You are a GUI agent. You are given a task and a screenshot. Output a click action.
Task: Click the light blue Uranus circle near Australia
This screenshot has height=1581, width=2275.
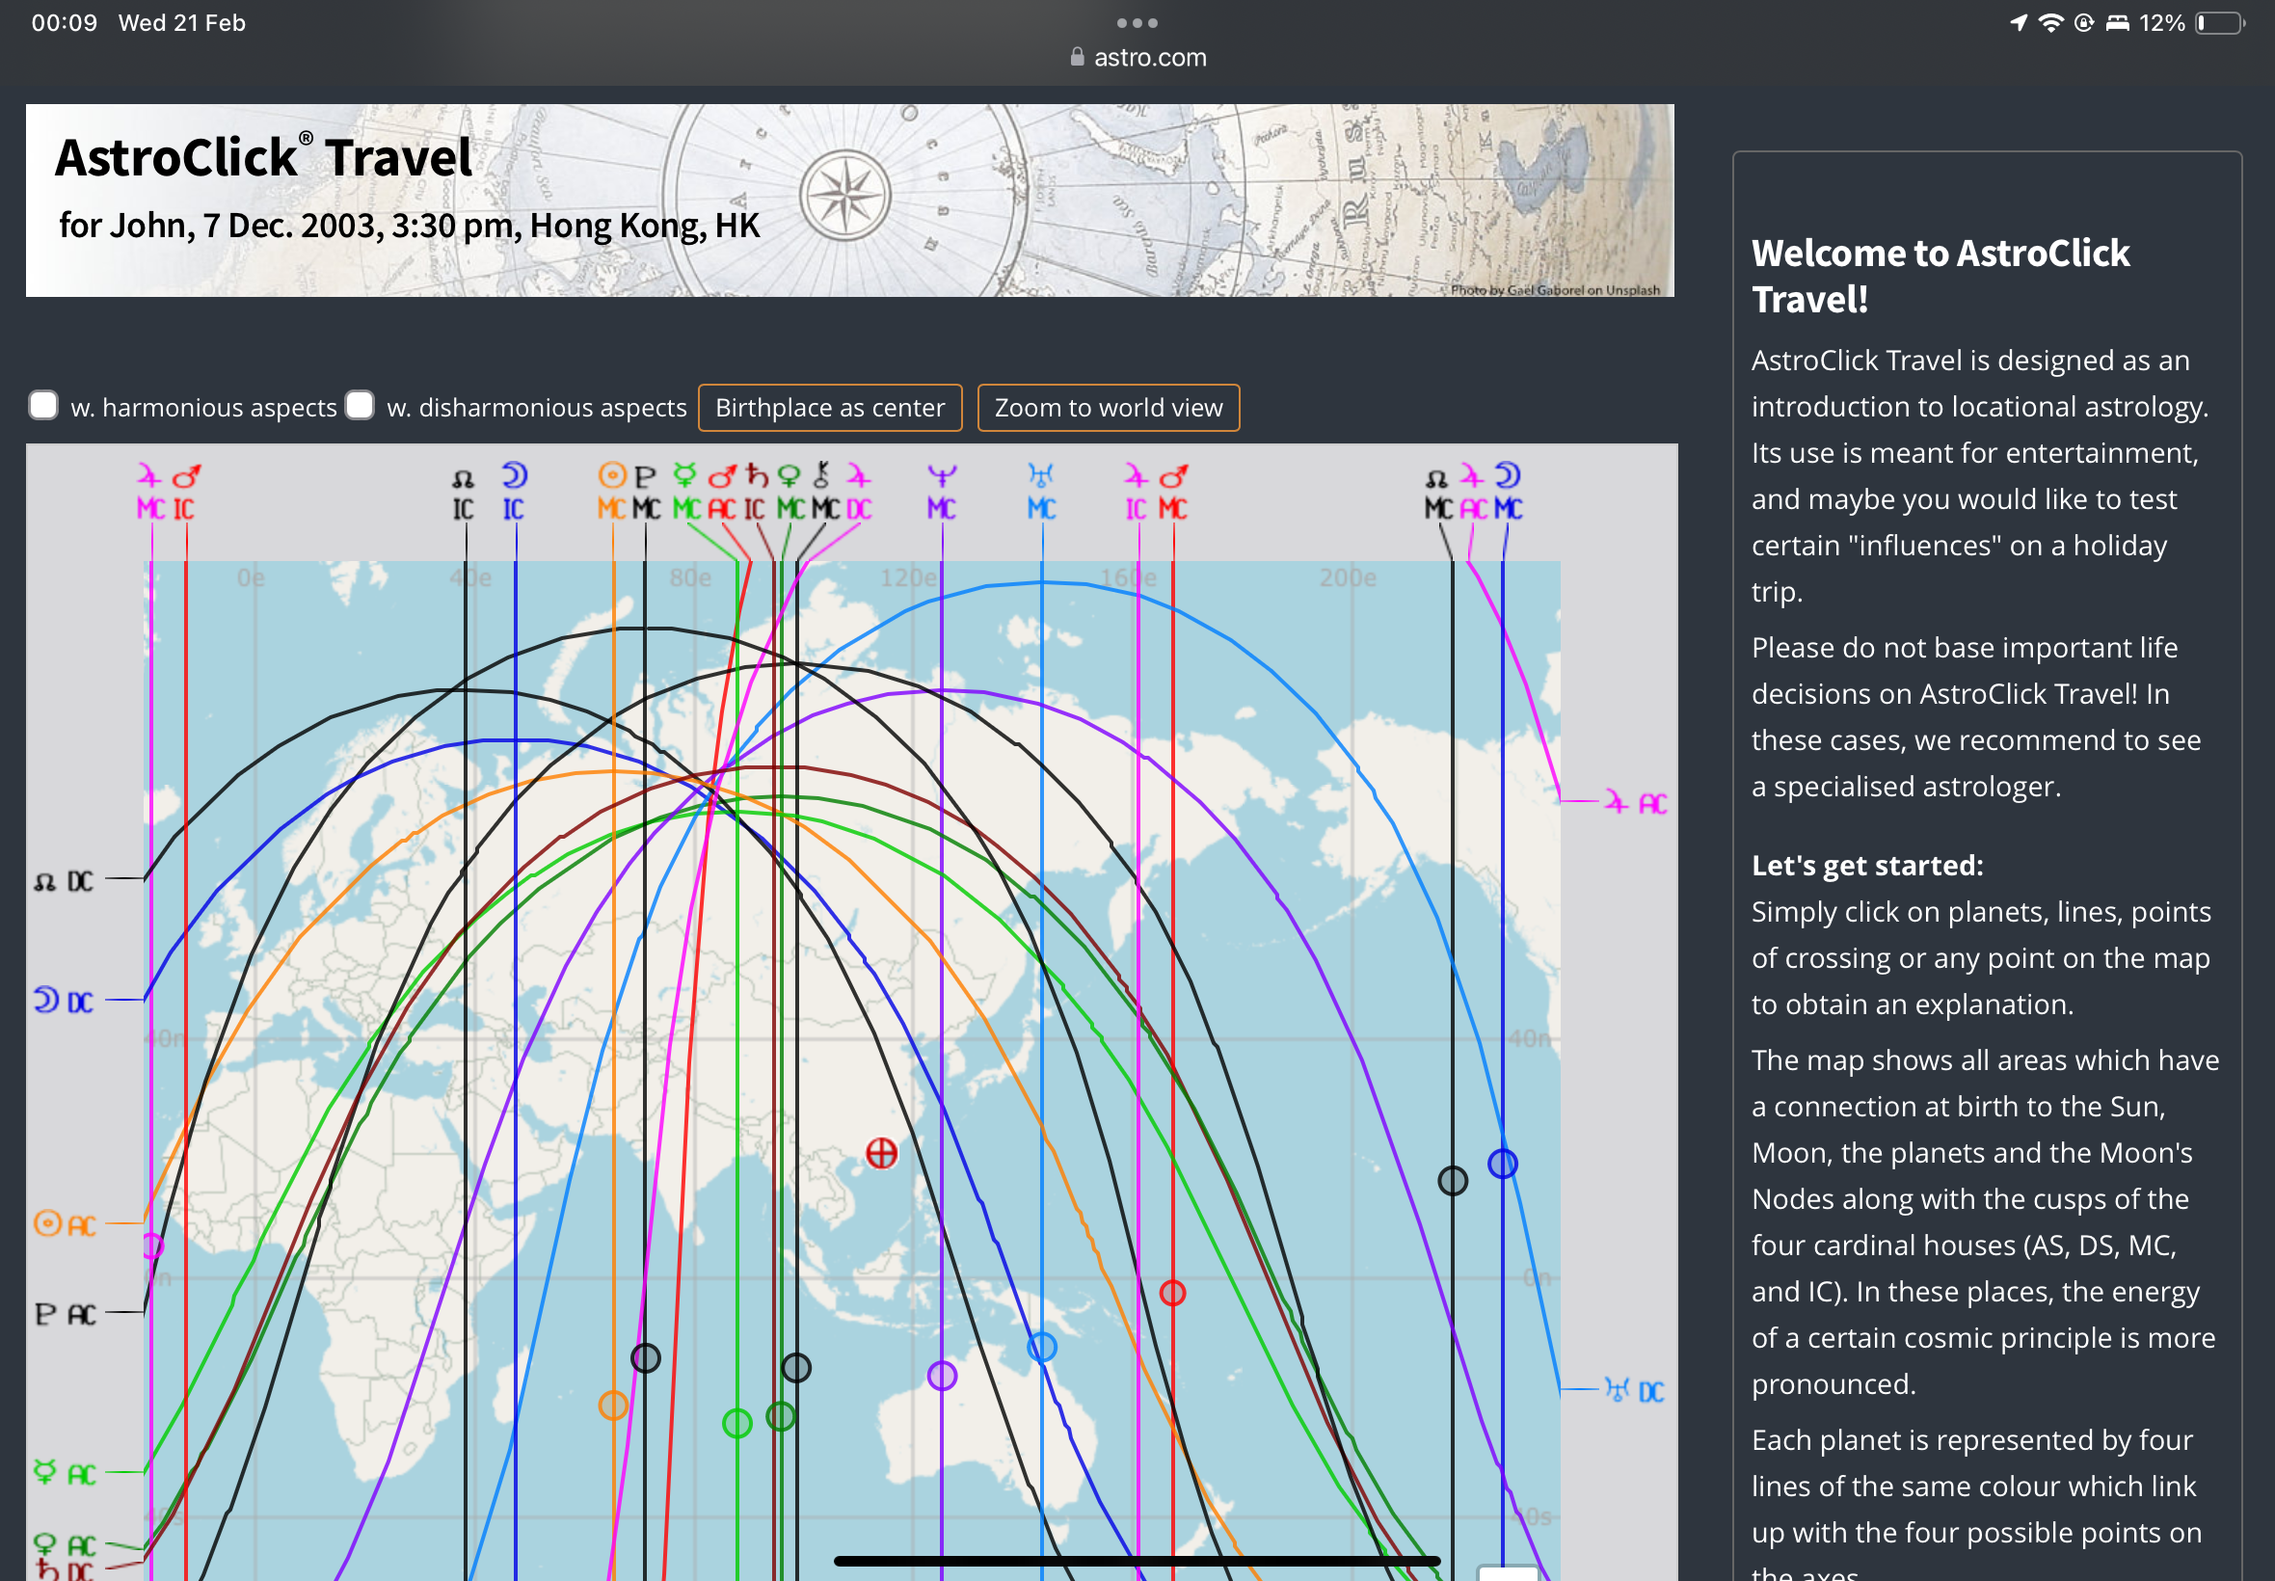(1042, 1347)
